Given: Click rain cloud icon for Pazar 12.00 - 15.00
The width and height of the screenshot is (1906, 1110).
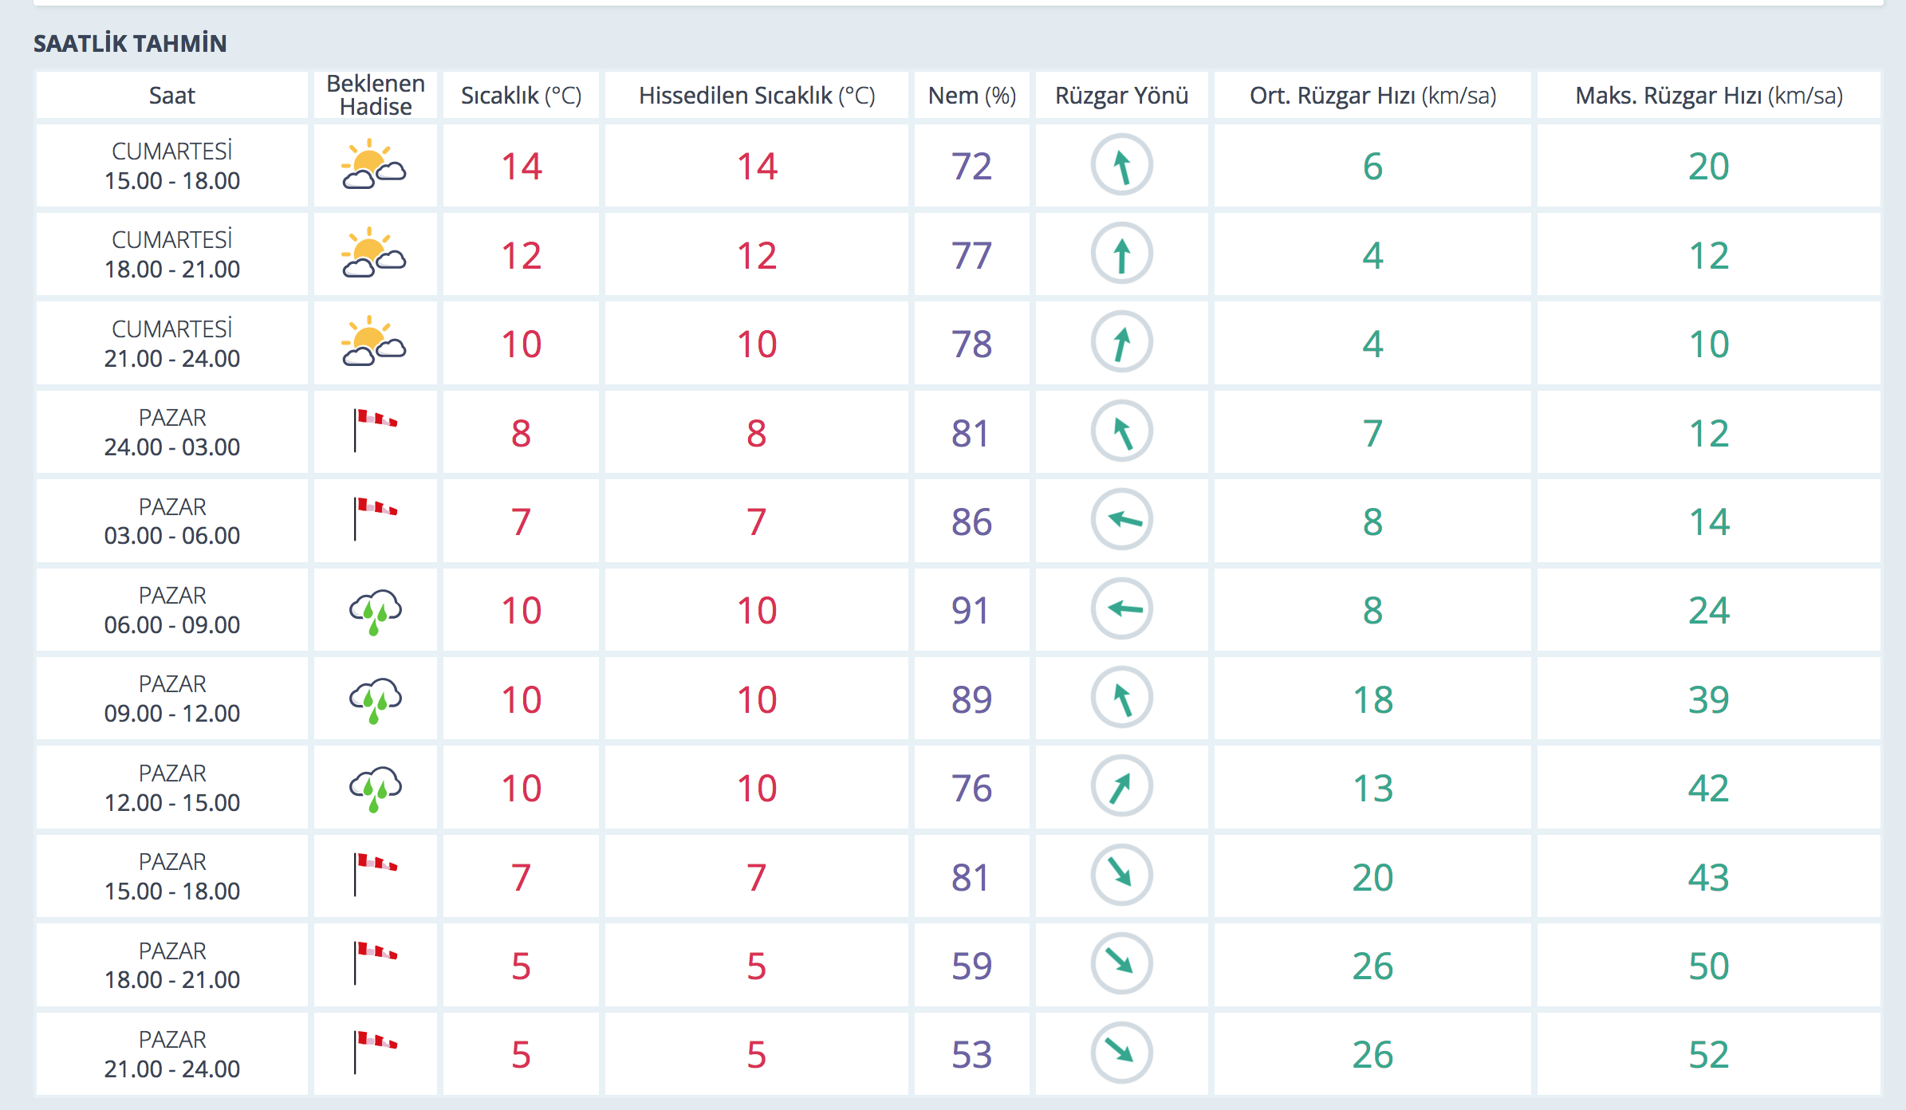Looking at the screenshot, I should click(x=375, y=789).
